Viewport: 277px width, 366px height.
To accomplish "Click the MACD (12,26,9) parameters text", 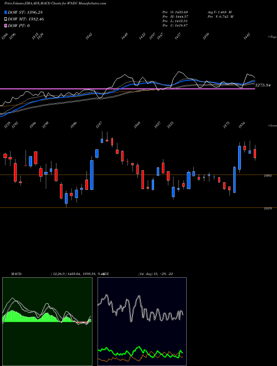I will coord(77,274).
